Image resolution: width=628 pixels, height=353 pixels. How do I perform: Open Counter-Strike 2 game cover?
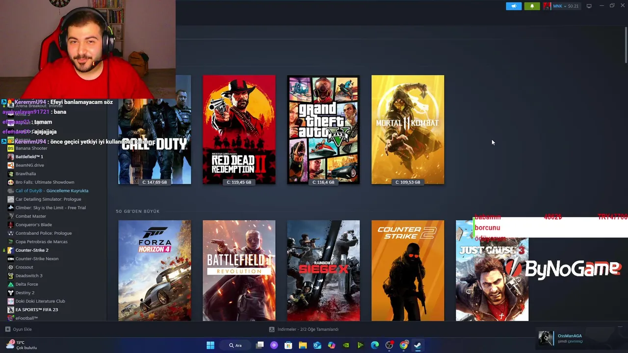408,271
